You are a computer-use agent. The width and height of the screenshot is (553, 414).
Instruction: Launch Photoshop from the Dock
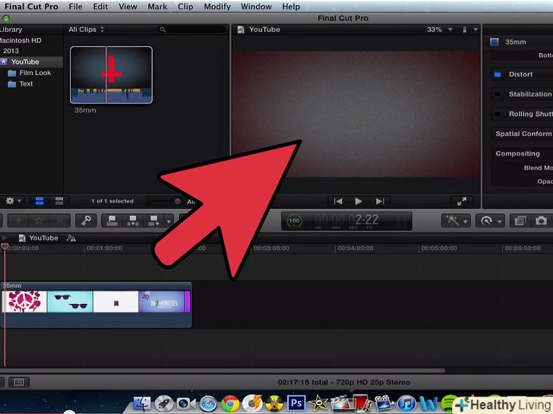click(x=296, y=403)
